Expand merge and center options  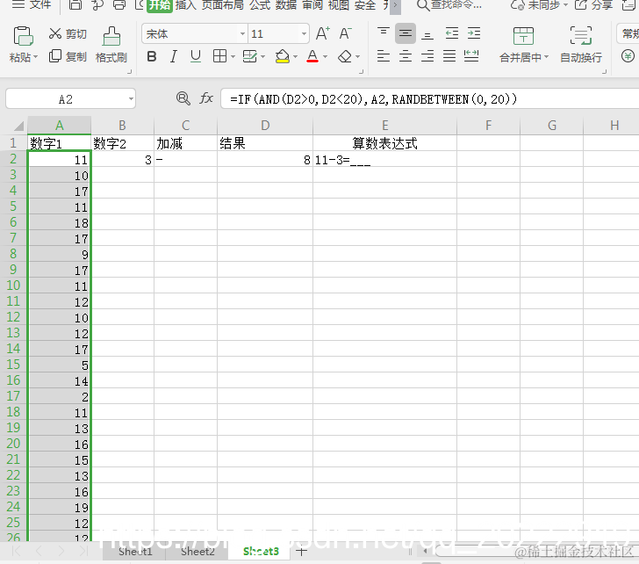(x=546, y=57)
